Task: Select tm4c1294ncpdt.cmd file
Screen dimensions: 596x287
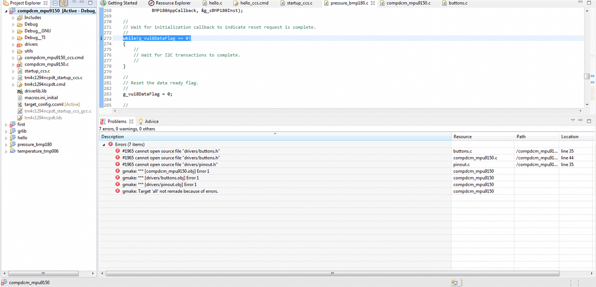Action: pyautogui.click(x=45, y=85)
